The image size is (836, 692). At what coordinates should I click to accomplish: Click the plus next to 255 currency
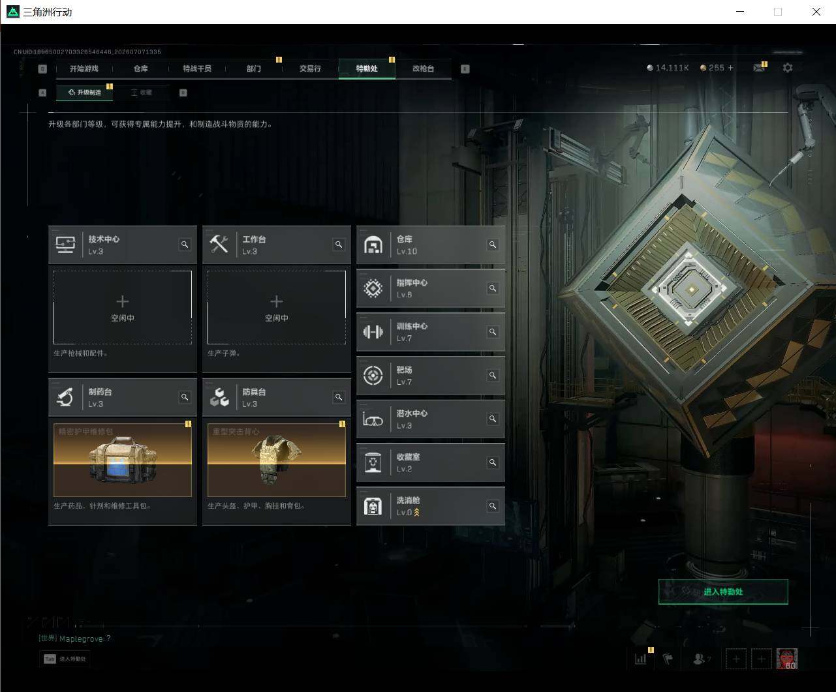pos(730,68)
